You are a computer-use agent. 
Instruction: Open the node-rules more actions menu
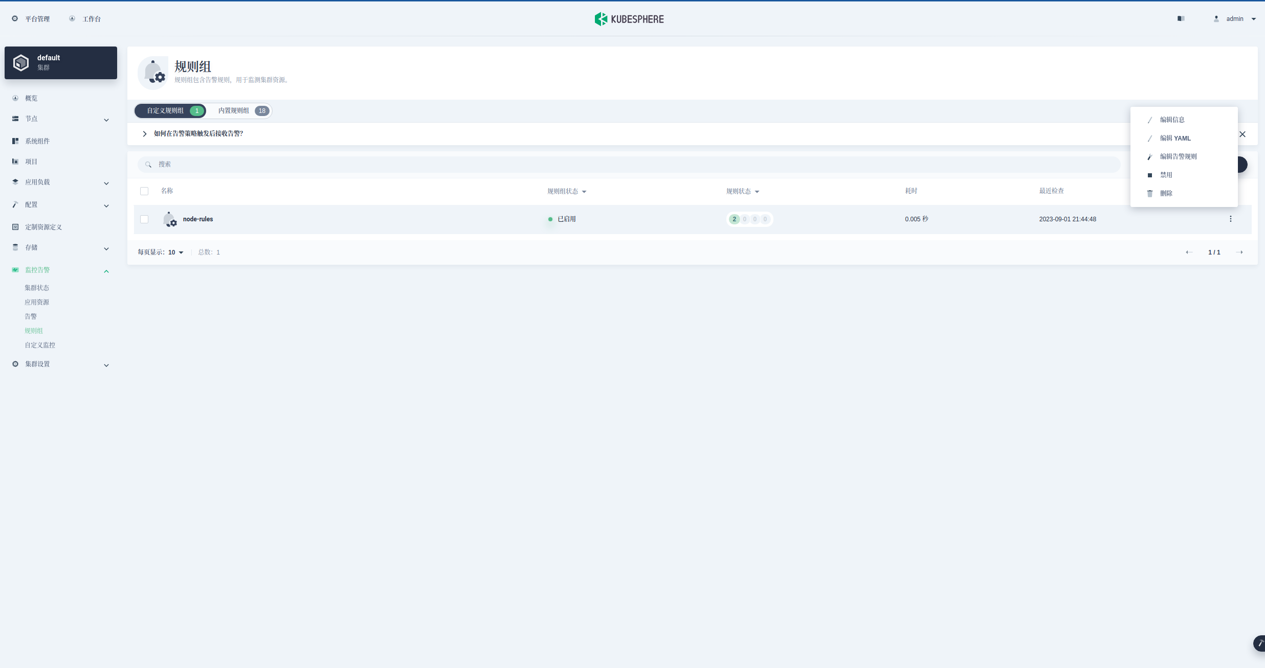(1230, 219)
